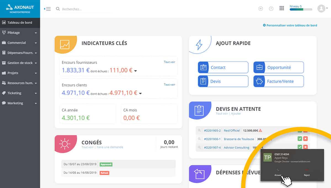Open the apps grid icon
The image size is (331, 188).
pyautogui.click(x=282, y=9)
